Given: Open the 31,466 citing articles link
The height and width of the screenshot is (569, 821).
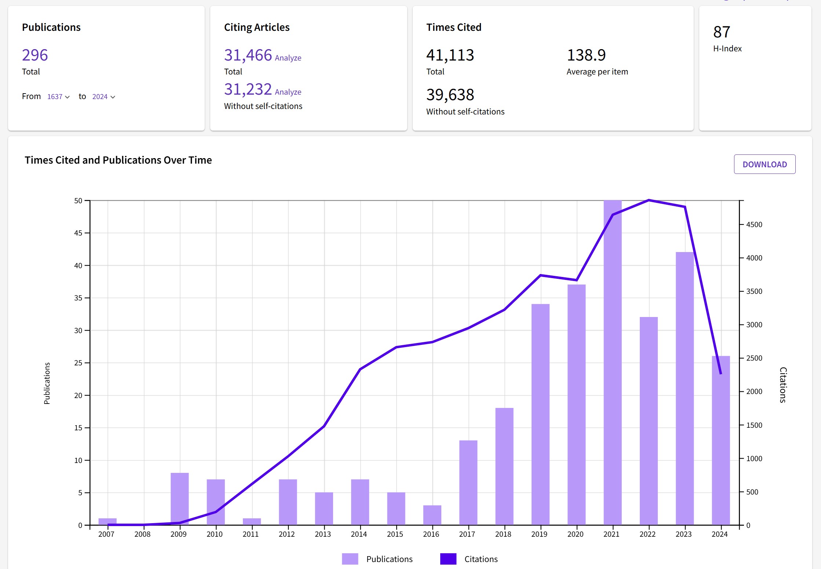Looking at the screenshot, I should [248, 55].
